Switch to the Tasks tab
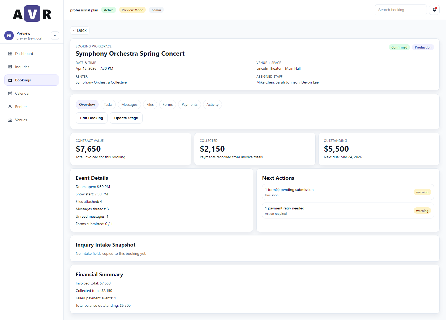Viewport: 446px width, 320px height. (108, 104)
